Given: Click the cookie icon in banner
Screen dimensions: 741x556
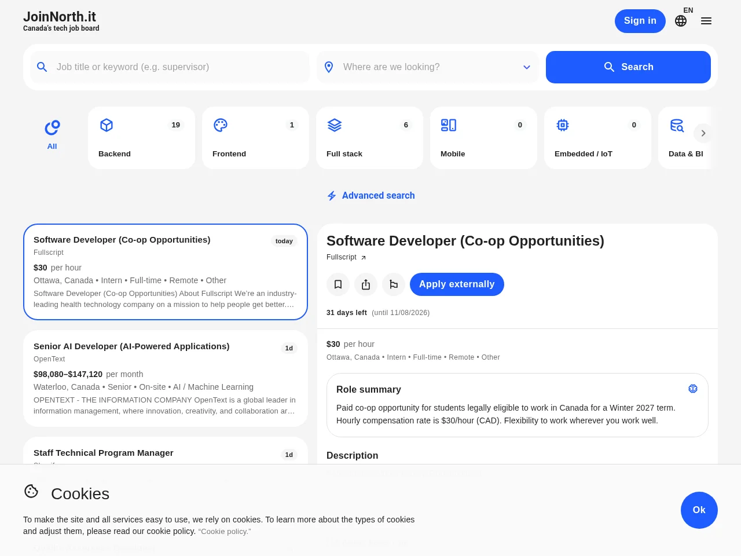Looking at the screenshot, I should pyautogui.click(x=31, y=491).
